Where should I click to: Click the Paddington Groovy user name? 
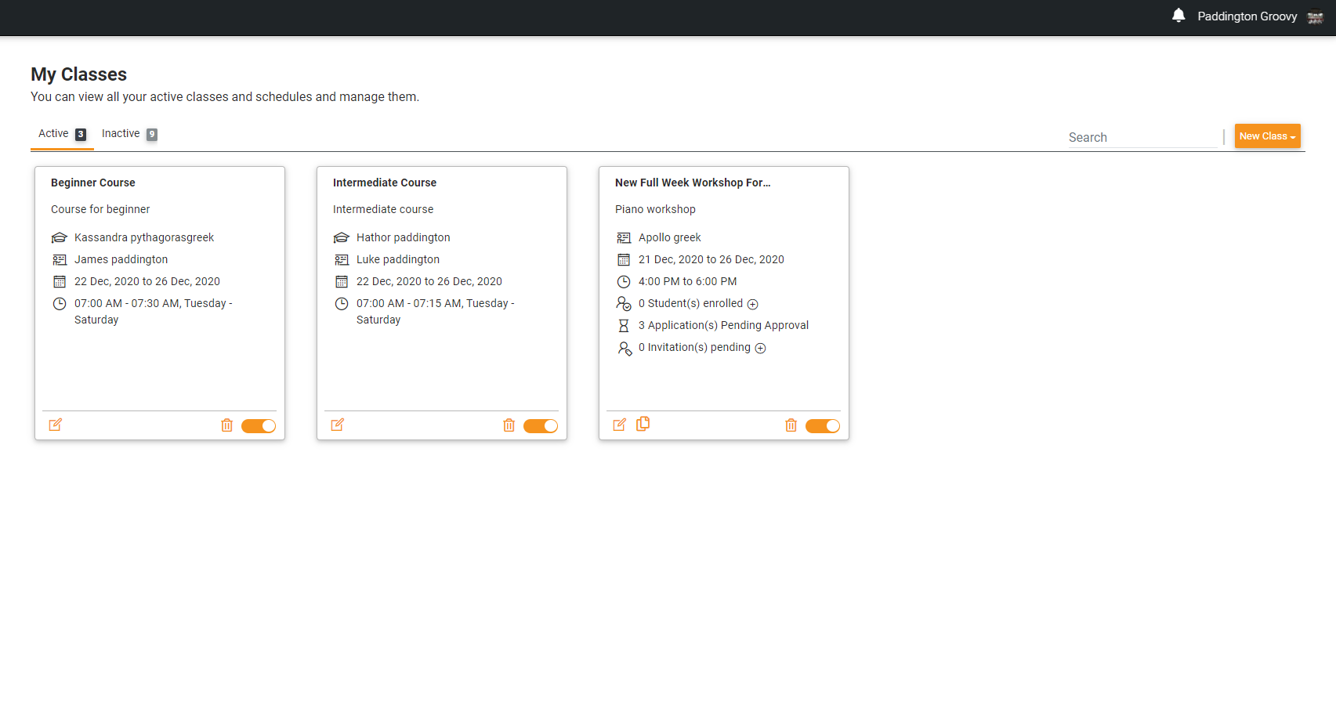point(1247,16)
